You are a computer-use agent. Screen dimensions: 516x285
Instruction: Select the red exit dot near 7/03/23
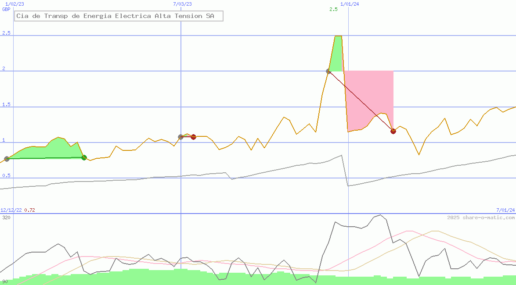[193, 137]
